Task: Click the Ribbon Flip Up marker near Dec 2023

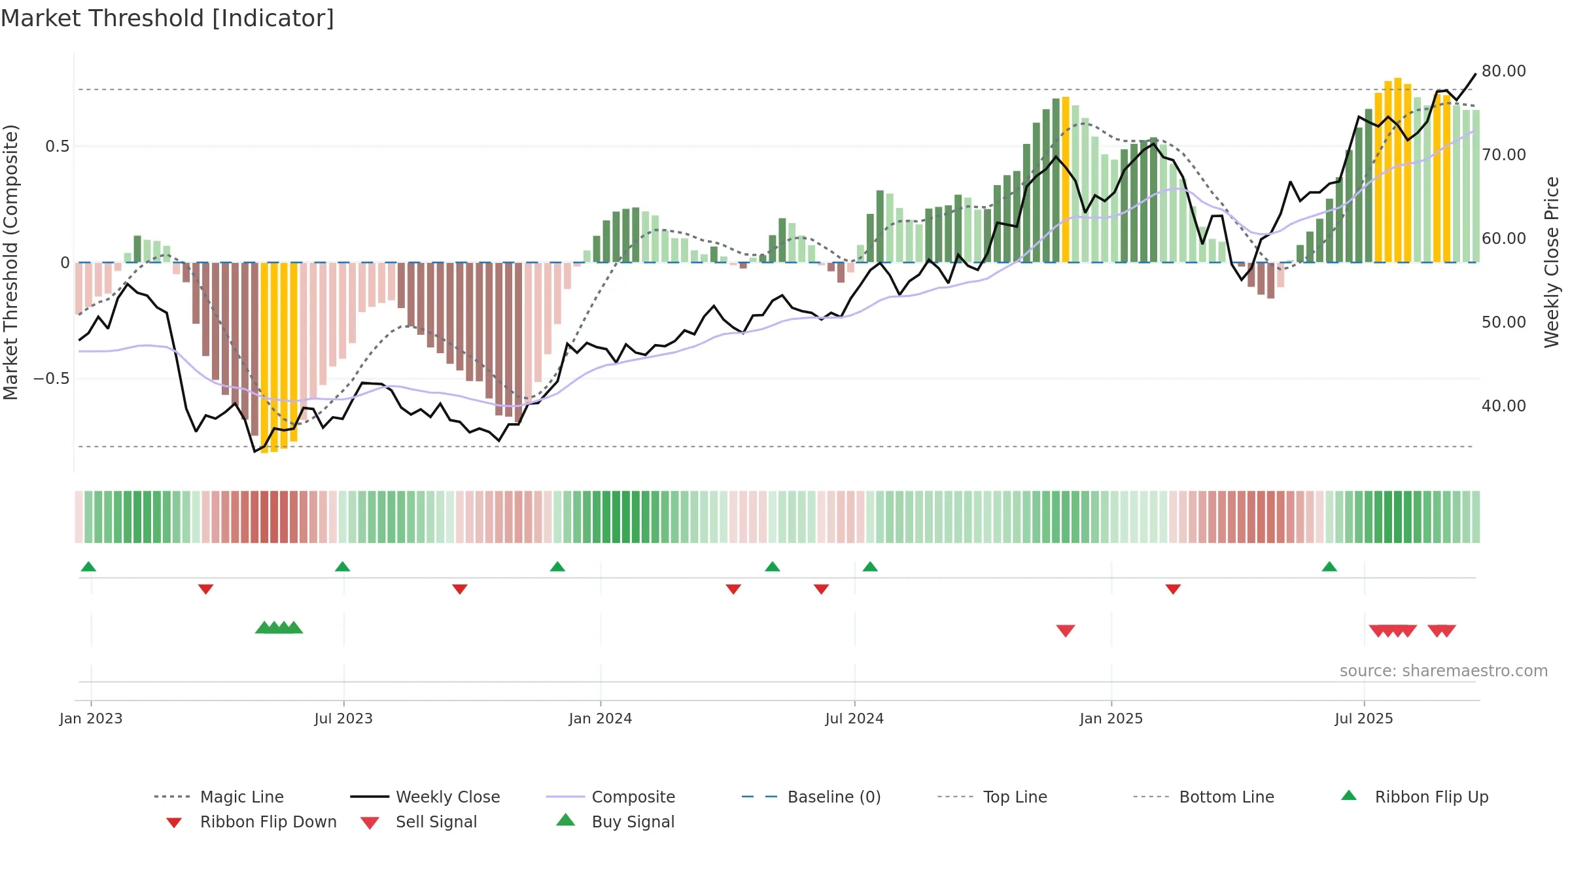Action: pos(557,566)
